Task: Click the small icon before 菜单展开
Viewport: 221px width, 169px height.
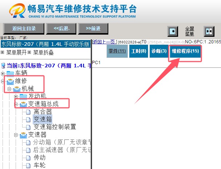Action: click(x=2, y=52)
